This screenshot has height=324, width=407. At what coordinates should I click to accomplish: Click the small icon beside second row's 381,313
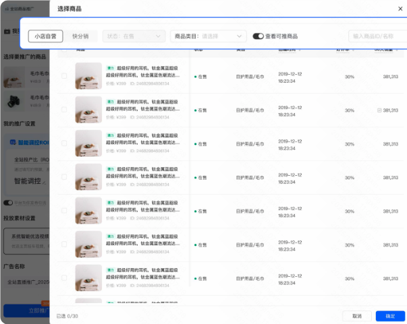click(379, 110)
